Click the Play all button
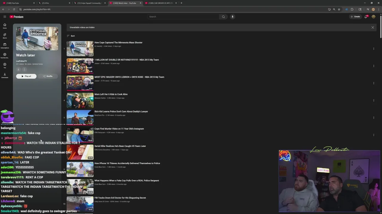This screenshot has height=214, width=382. click(x=26, y=76)
